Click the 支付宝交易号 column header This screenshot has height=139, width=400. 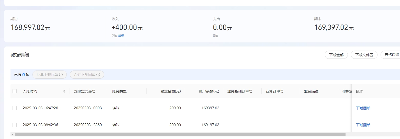pyautogui.click(x=85, y=91)
